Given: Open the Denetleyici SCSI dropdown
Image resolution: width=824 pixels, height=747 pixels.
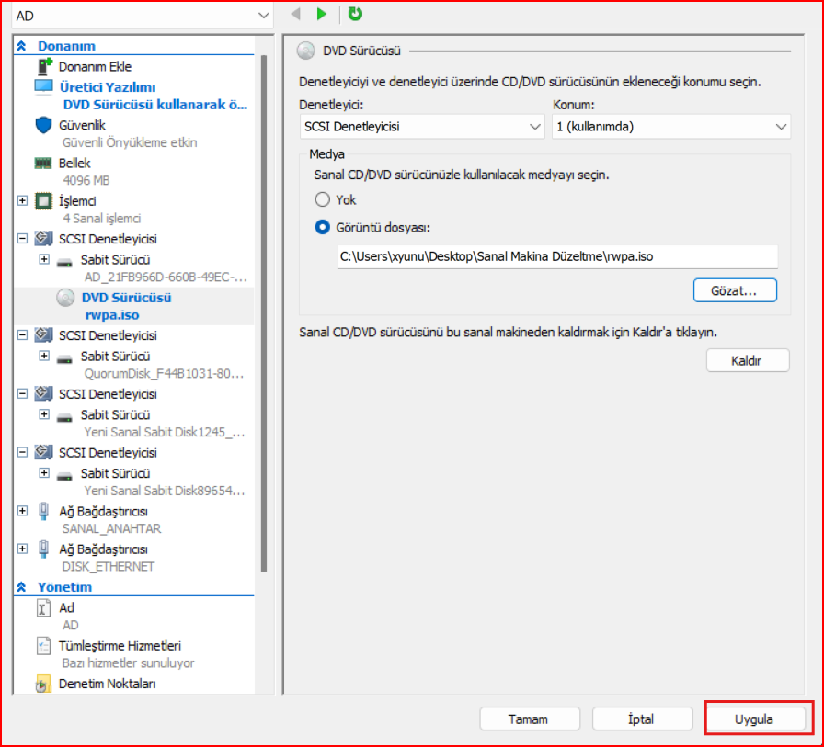Looking at the screenshot, I should (422, 127).
